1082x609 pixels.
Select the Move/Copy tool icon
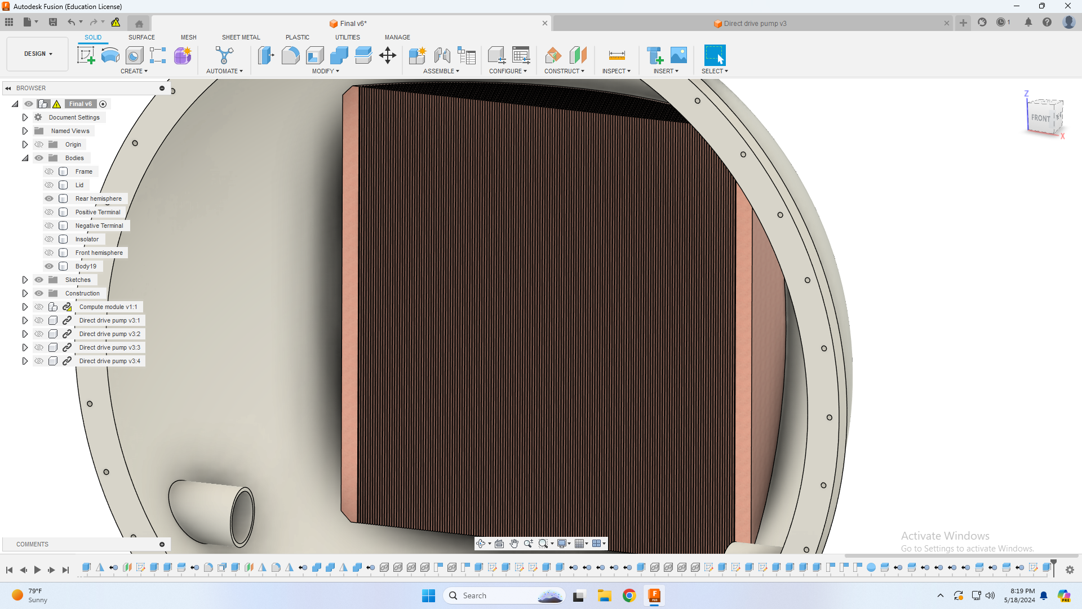388,55
